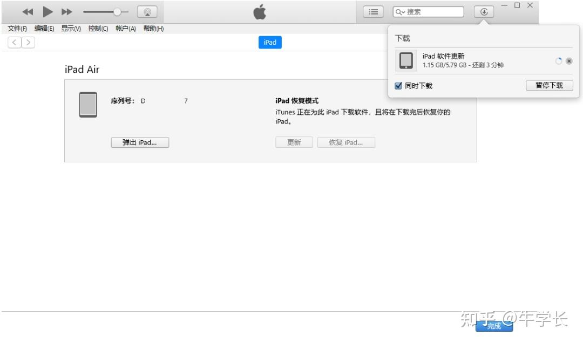Screen dimensions: 583x343
Task: Cancel the iPad software update download
Action: (x=569, y=61)
